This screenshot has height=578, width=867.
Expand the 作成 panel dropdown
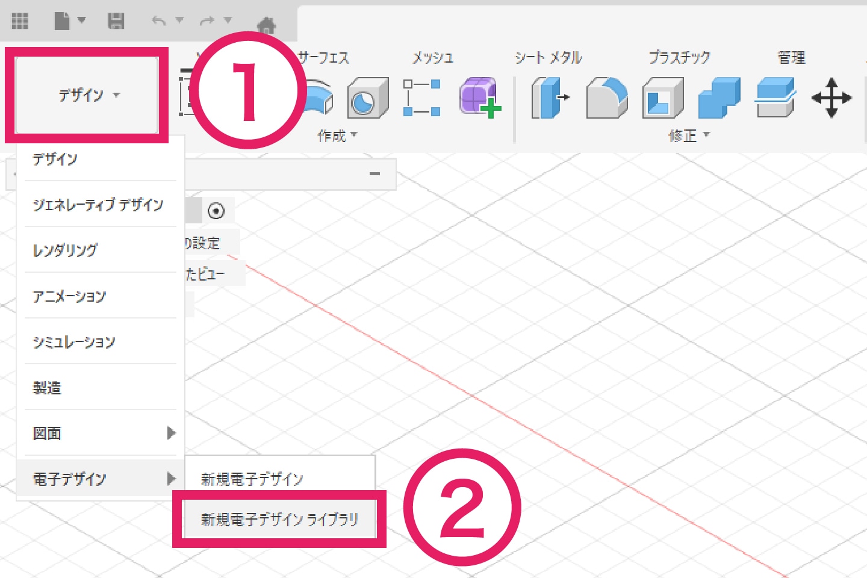[x=337, y=135]
